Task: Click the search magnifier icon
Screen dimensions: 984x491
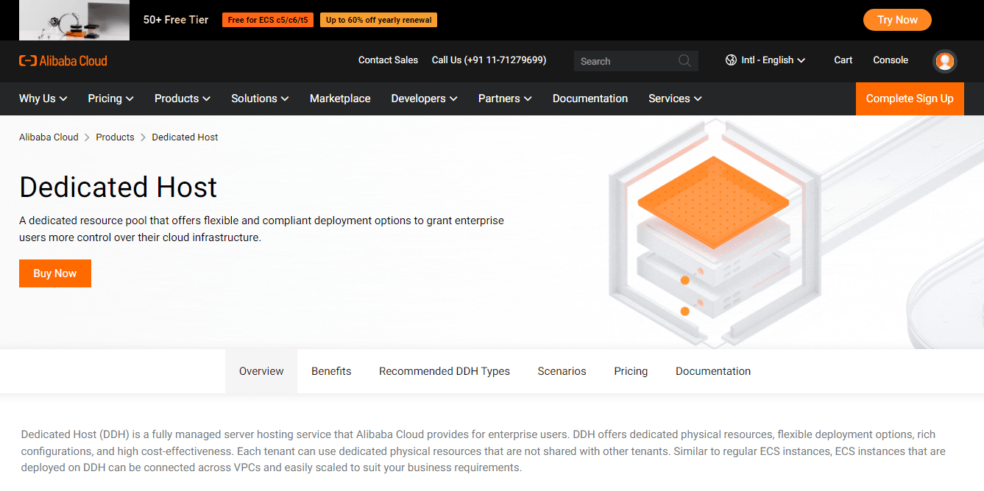Action: click(684, 61)
